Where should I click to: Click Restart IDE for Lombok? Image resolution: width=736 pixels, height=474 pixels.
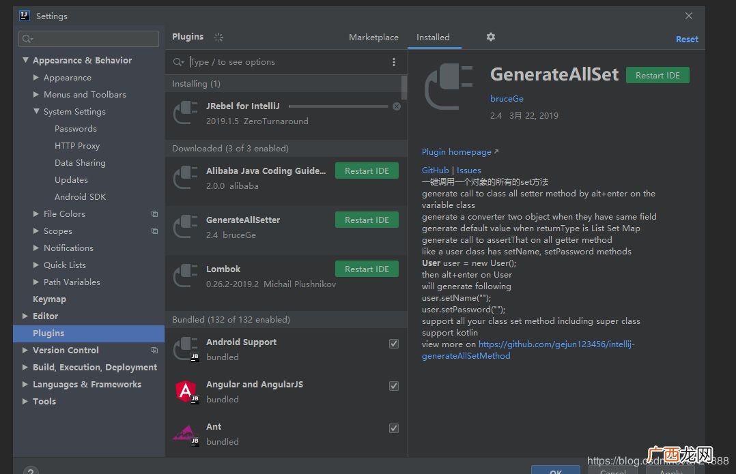click(367, 269)
